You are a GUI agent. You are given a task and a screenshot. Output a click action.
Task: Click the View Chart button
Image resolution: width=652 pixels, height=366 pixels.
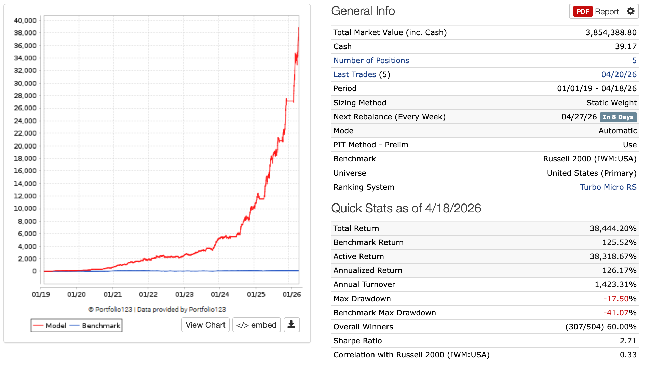(205, 325)
